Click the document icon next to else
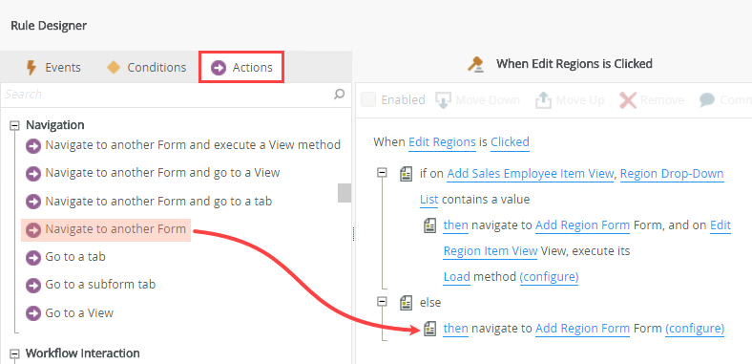 point(406,303)
